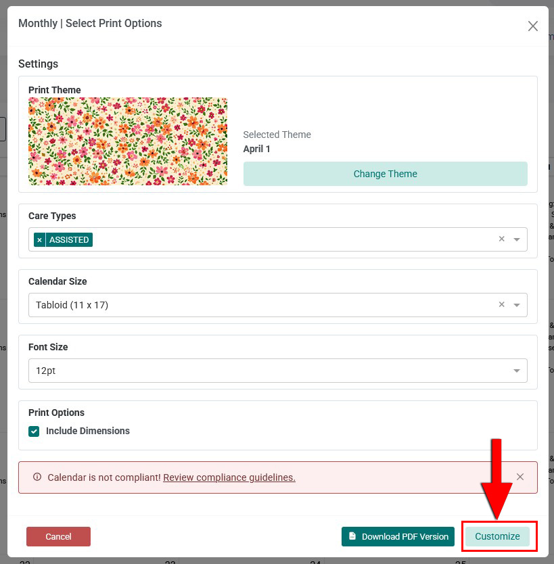This screenshot has height=564, width=554.
Task: Dismiss the not compliant alert
Action: 520,477
